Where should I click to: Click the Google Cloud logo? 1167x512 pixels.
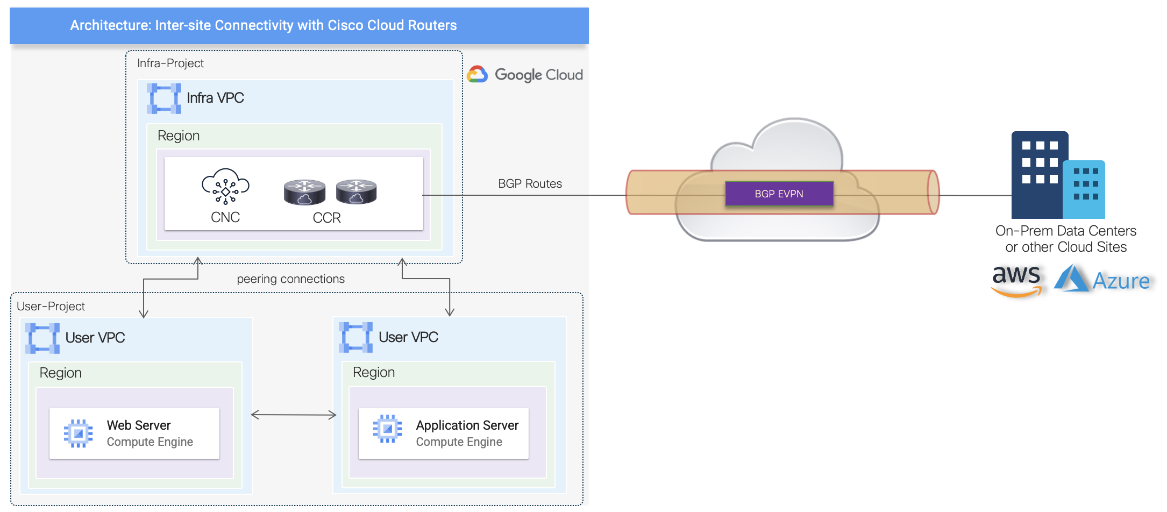[525, 75]
